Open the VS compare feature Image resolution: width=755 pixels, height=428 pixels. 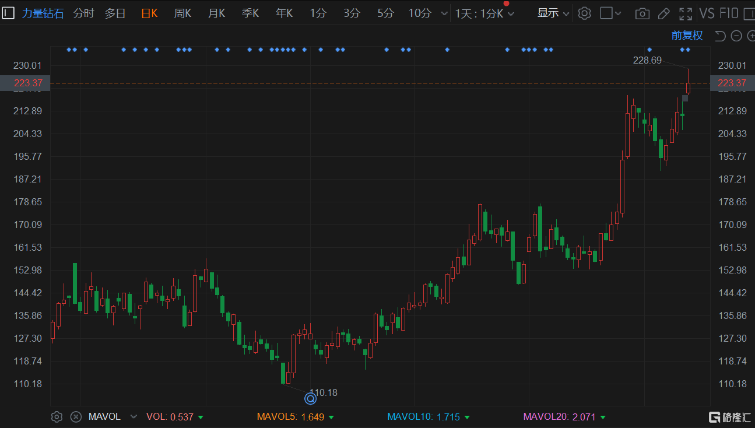click(707, 13)
